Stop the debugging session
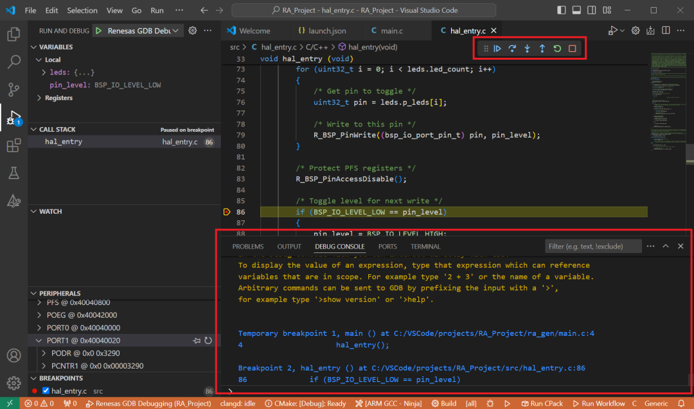This screenshot has height=409, width=694. (572, 49)
